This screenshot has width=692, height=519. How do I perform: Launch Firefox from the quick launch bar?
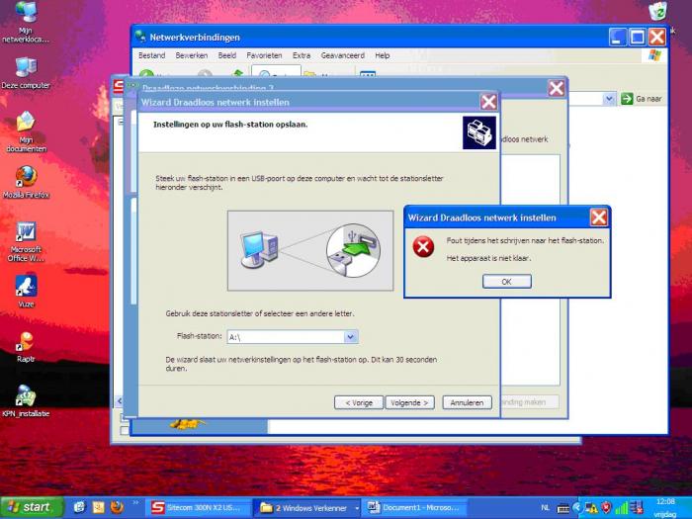[x=117, y=507]
